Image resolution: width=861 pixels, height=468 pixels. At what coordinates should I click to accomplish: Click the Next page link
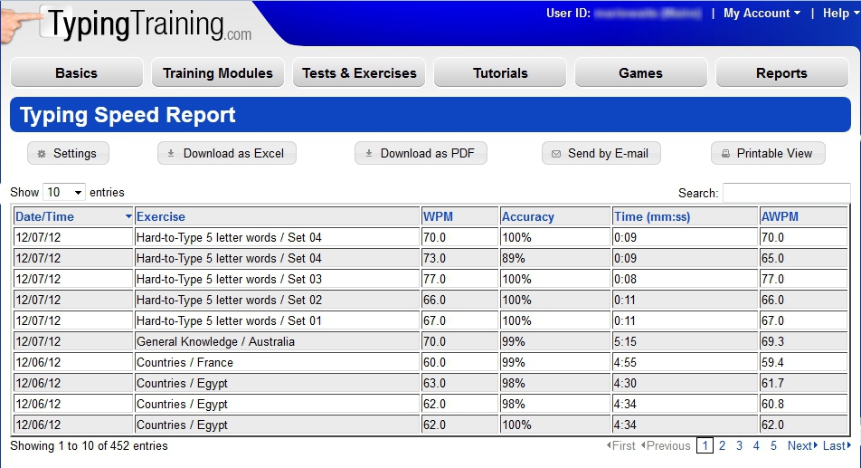(x=801, y=446)
